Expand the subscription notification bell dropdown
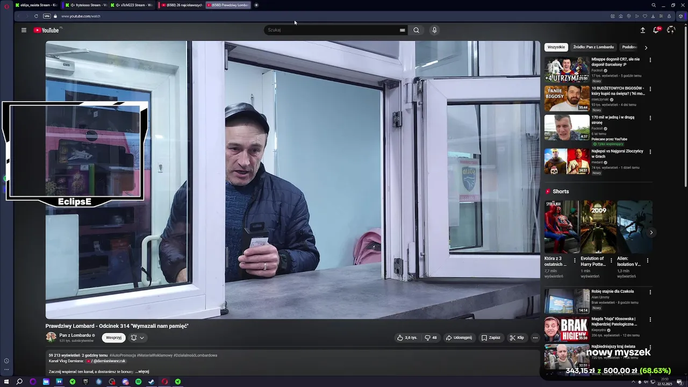Viewport: 688px width, 387px height. pyautogui.click(x=137, y=338)
